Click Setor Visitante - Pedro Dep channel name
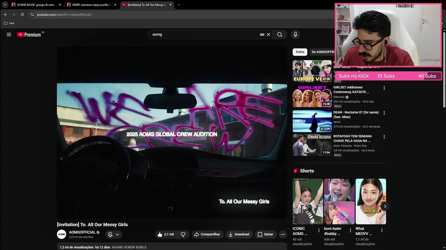Image resolution: width=446 pixels, height=250 pixels. click(x=350, y=146)
